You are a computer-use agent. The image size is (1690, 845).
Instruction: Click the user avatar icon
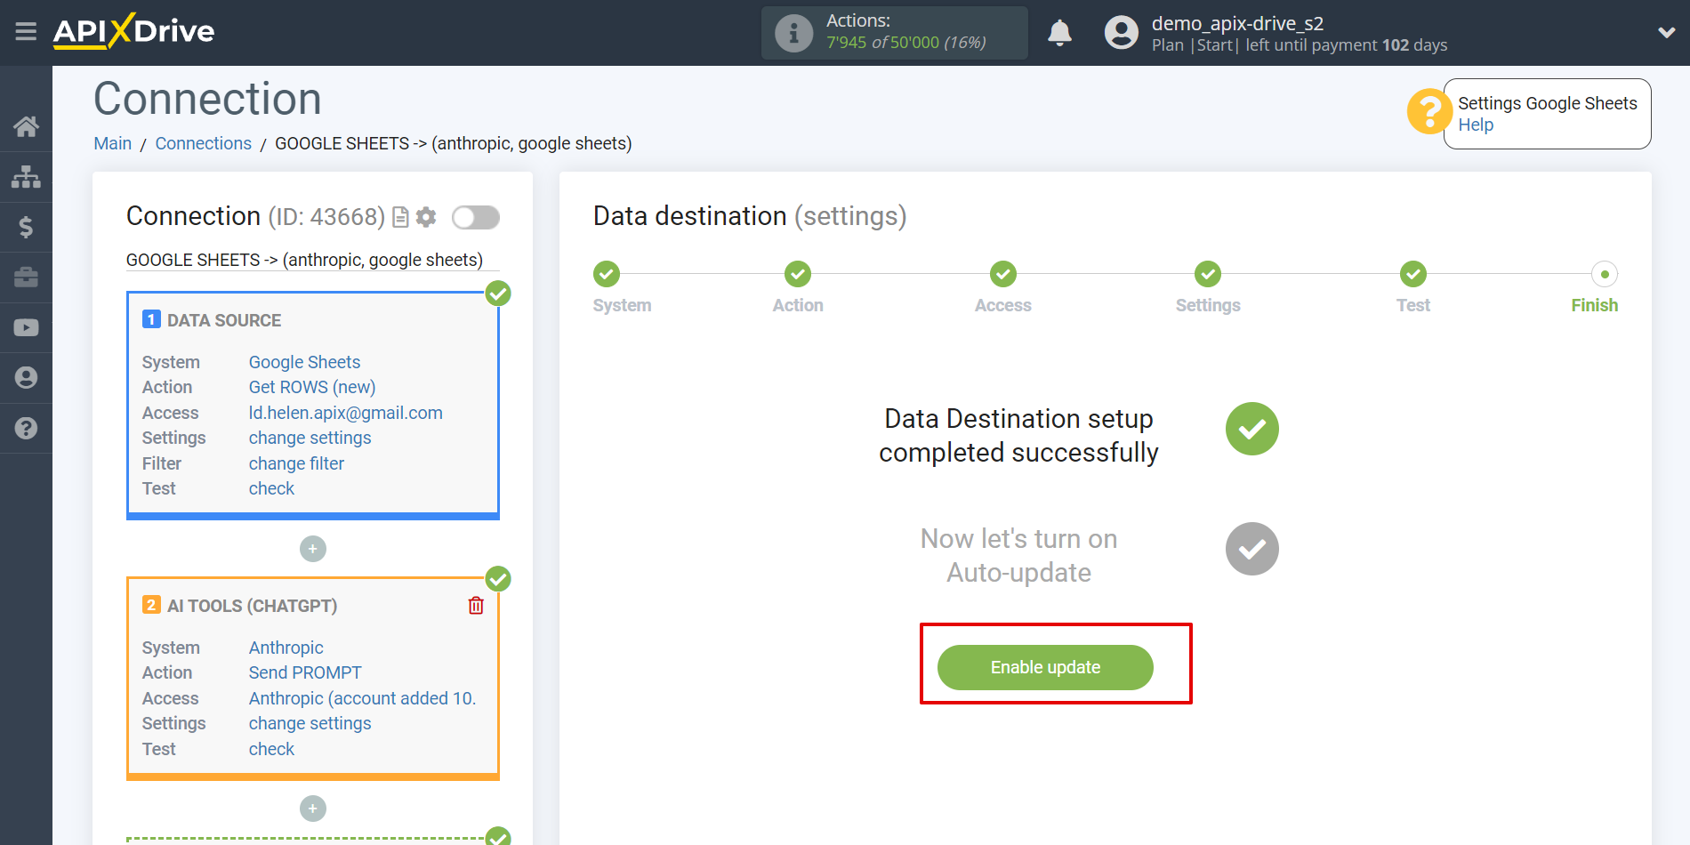coord(1121,33)
